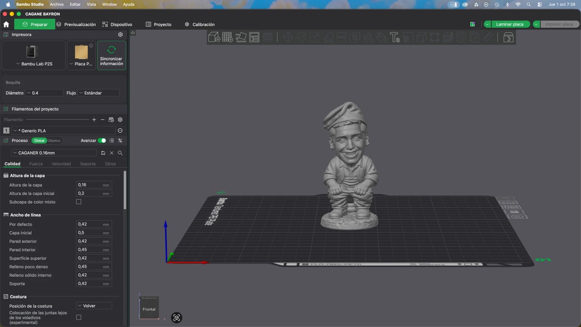Select the Move tool in toolbar

[x=288, y=37]
